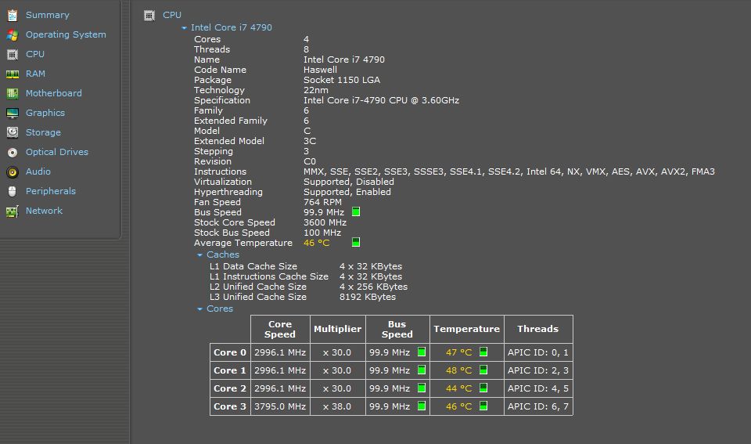
Task: Click Core 2 bus speed graph icon
Action: pyautogui.click(x=422, y=388)
